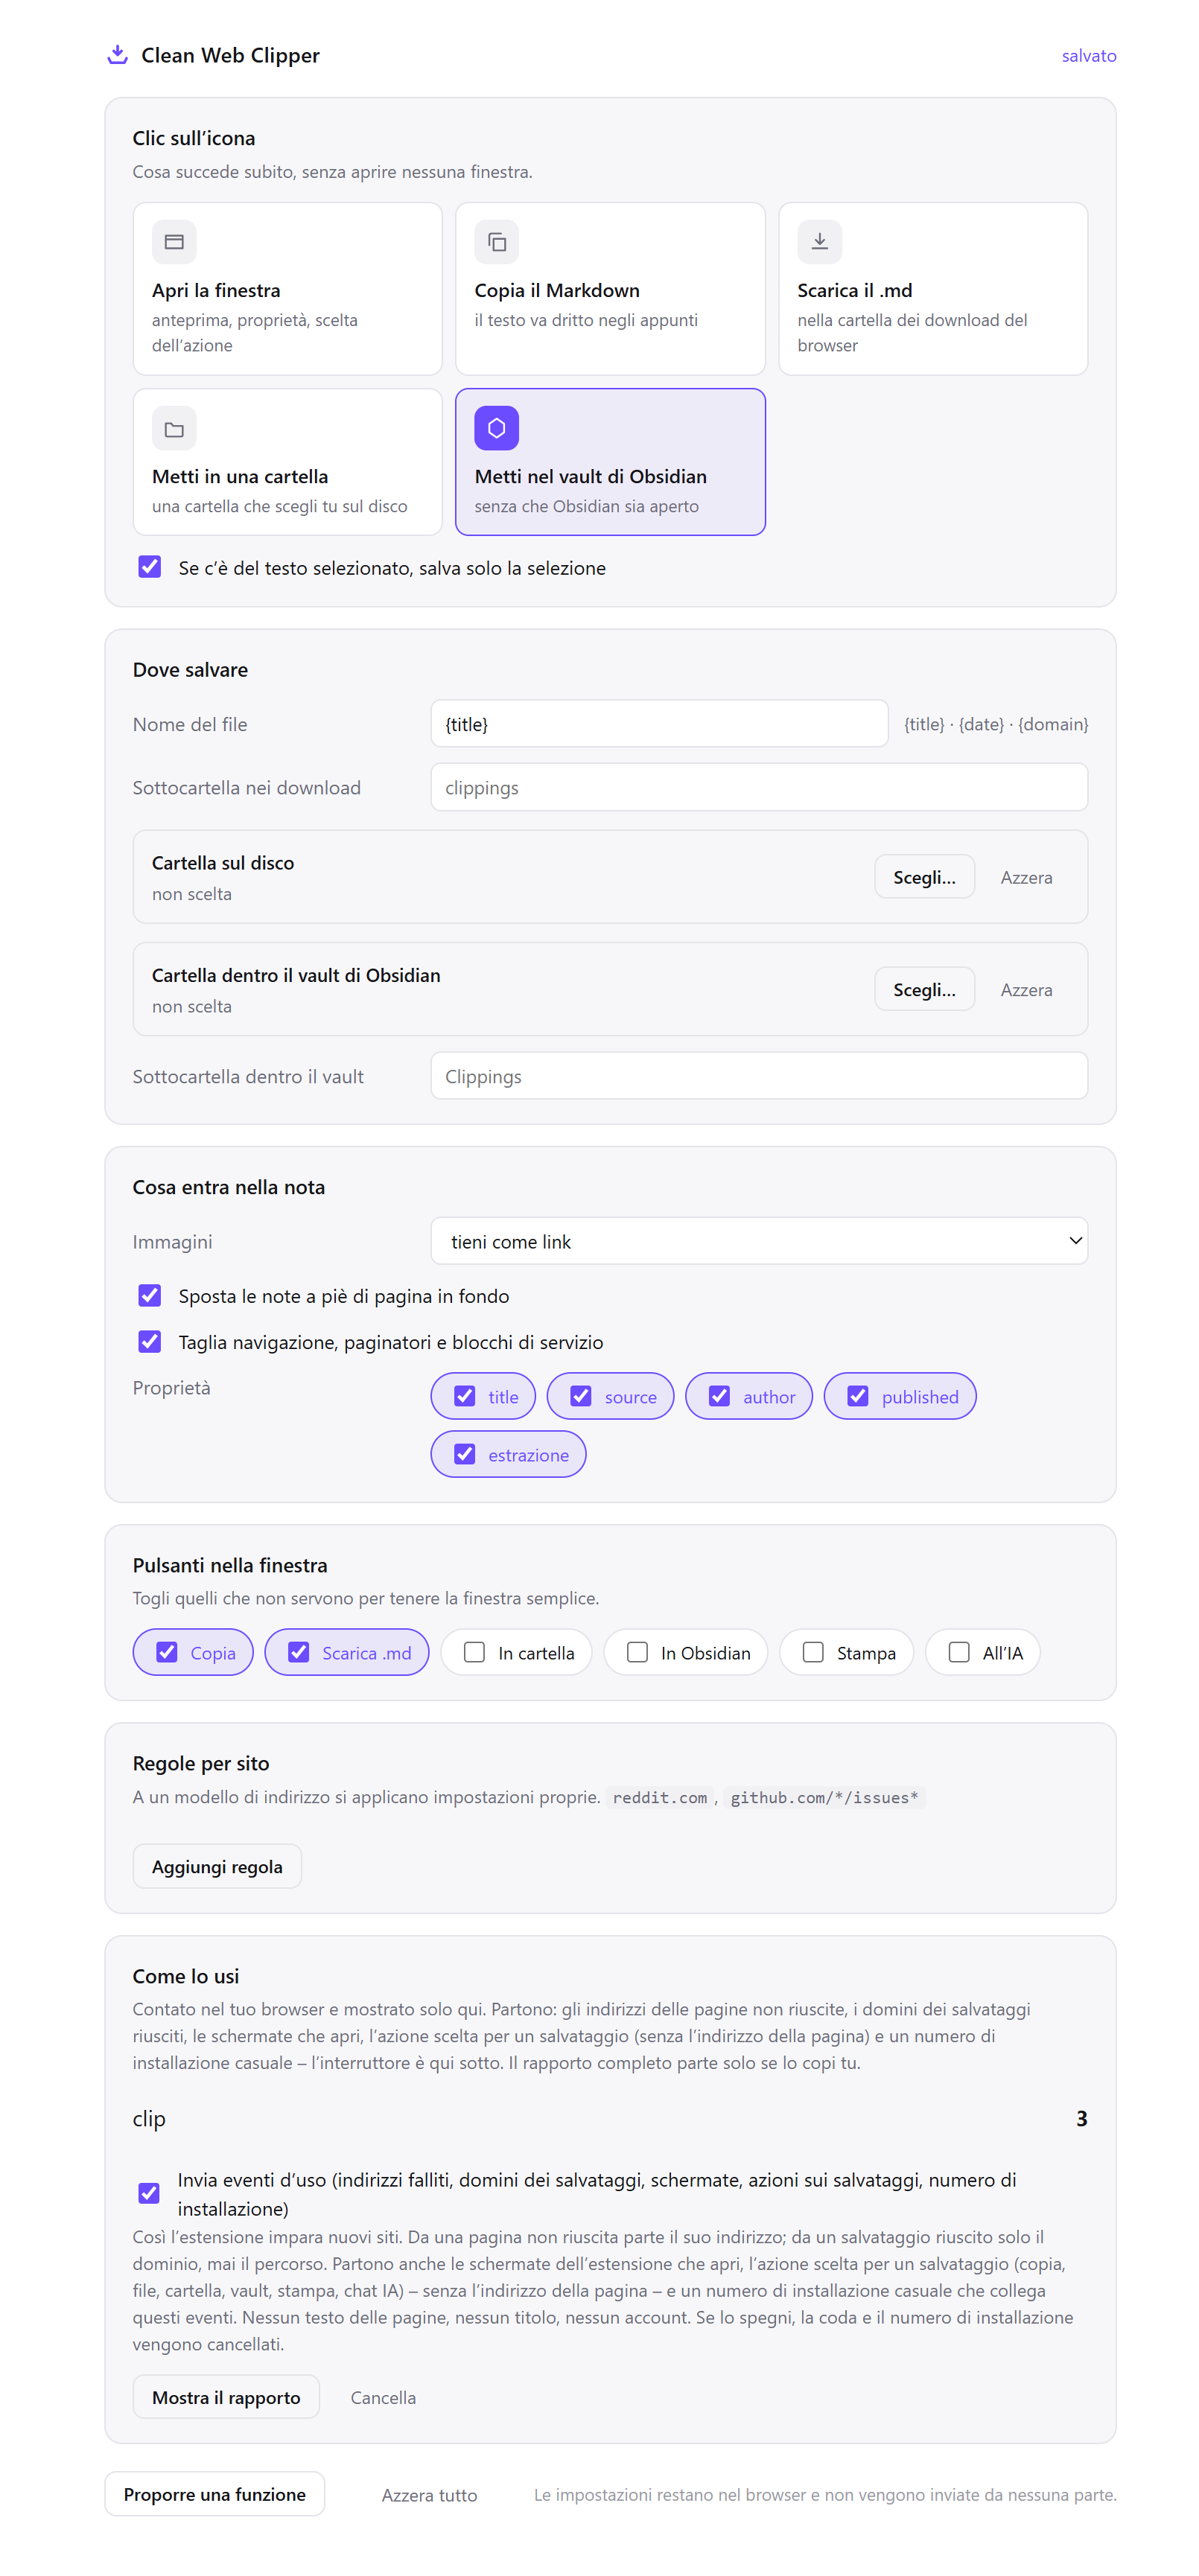This screenshot has width=1199, height=2576.
Task: Toggle Sposta le note a piè di pagina
Action: [x=149, y=1295]
